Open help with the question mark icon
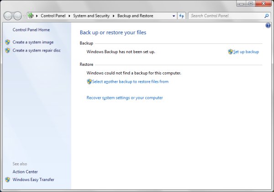 (268, 26)
